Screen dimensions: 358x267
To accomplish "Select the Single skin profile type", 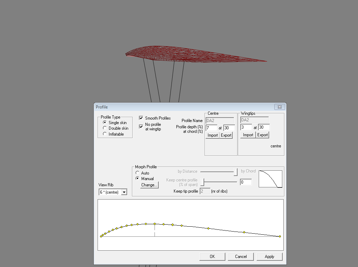I will (105, 123).
